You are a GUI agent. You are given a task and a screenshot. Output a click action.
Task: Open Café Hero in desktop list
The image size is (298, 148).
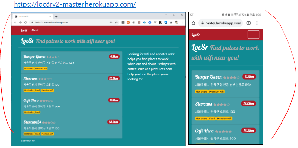tap(31, 100)
